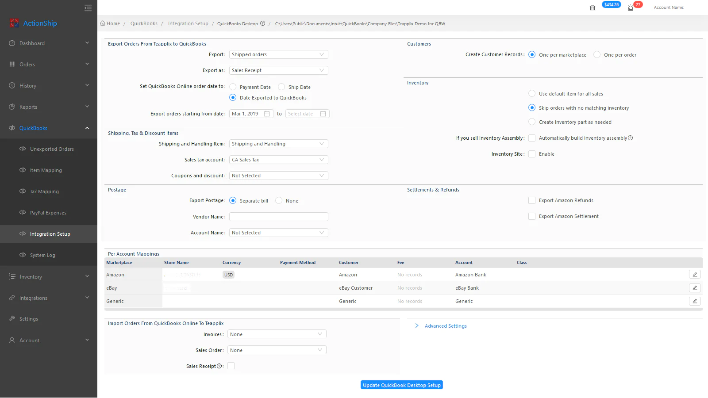Click the $434.26 balance badge

[612, 4]
